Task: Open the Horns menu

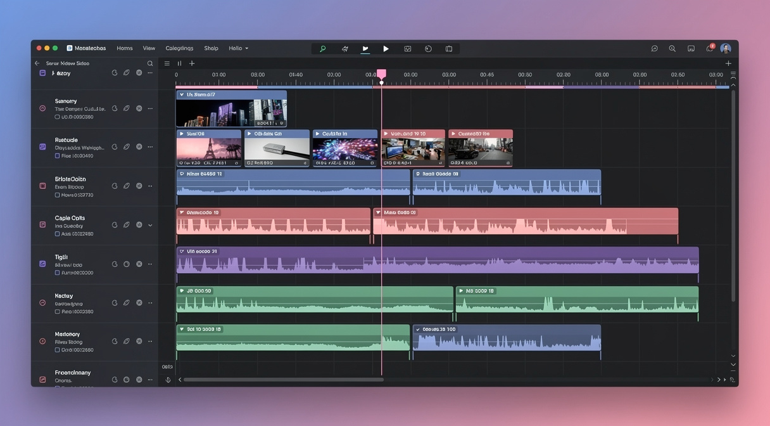Action: point(125,48)
